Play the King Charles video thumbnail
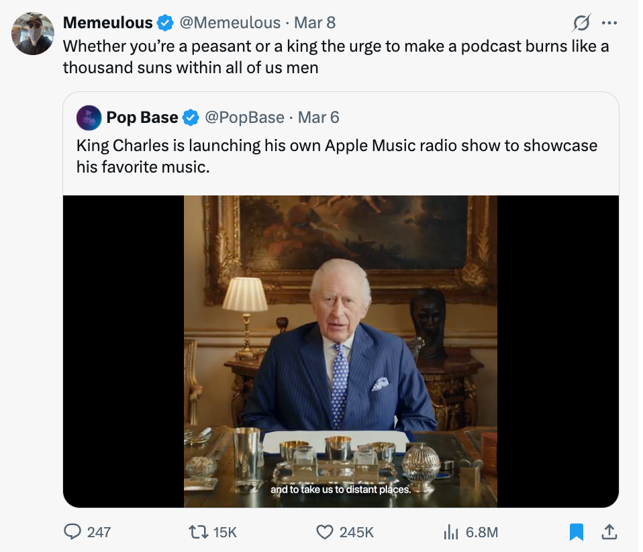The width and height of the screenshot is (643, 552). pyautogui.click(x=340, y=351)
